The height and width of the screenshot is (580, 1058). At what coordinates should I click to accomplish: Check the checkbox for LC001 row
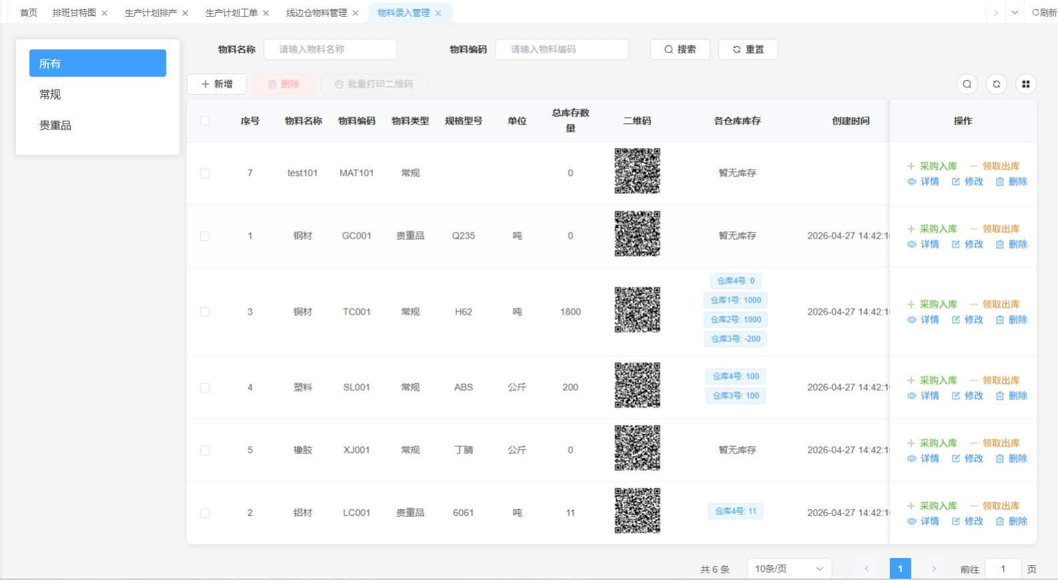[x=205, y=513]
